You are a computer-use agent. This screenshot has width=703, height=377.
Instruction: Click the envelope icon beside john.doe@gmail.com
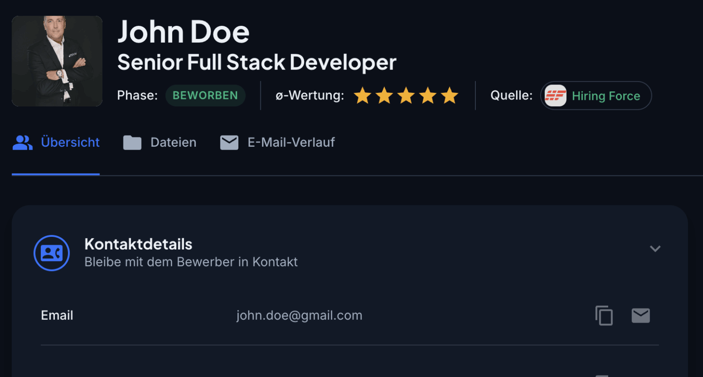[x=641, y=316]
